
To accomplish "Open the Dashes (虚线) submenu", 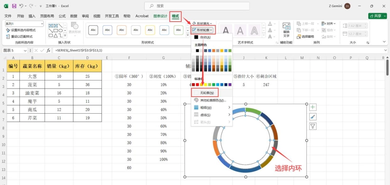I will 212,115.
